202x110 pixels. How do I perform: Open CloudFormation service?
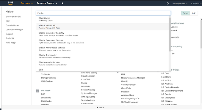(88, 76)
